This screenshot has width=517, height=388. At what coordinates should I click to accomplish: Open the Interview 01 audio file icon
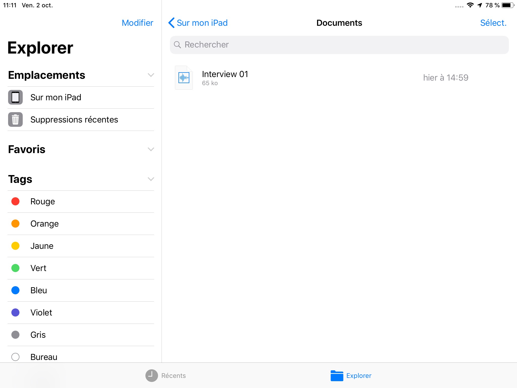click(184, 78)
